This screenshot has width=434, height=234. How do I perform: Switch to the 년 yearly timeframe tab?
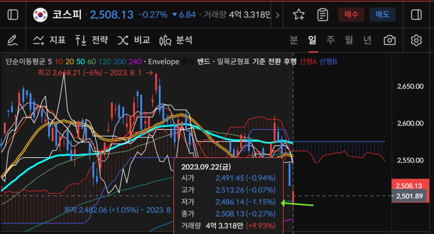point(367,40)
